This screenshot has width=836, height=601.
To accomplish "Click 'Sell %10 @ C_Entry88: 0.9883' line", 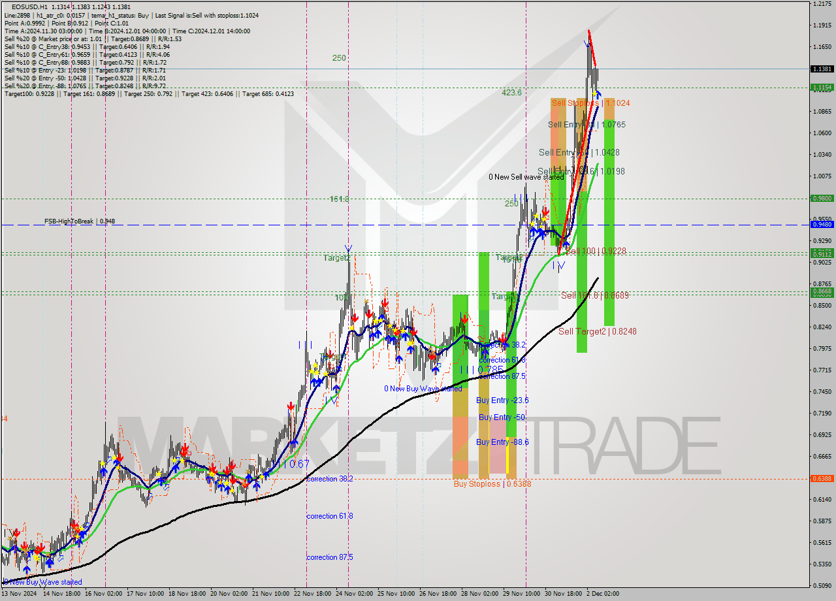I will click(x=85, y=62).
